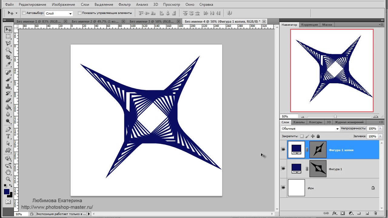Select the History Brush tool
388x218 pixels.
(x=8, y=93)
